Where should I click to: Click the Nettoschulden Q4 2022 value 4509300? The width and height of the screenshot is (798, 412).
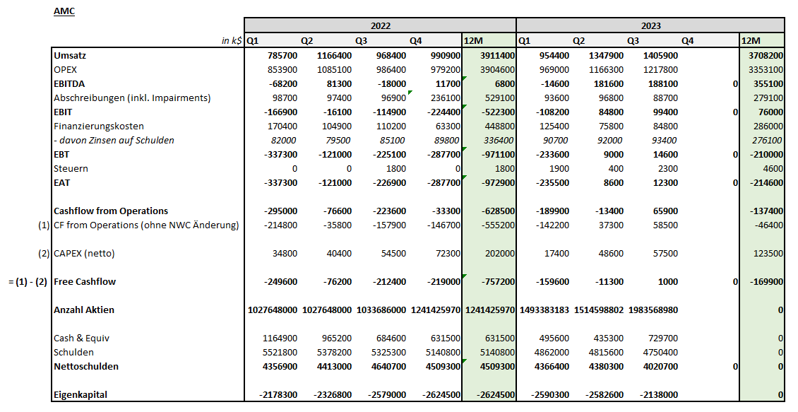(443, 366)
